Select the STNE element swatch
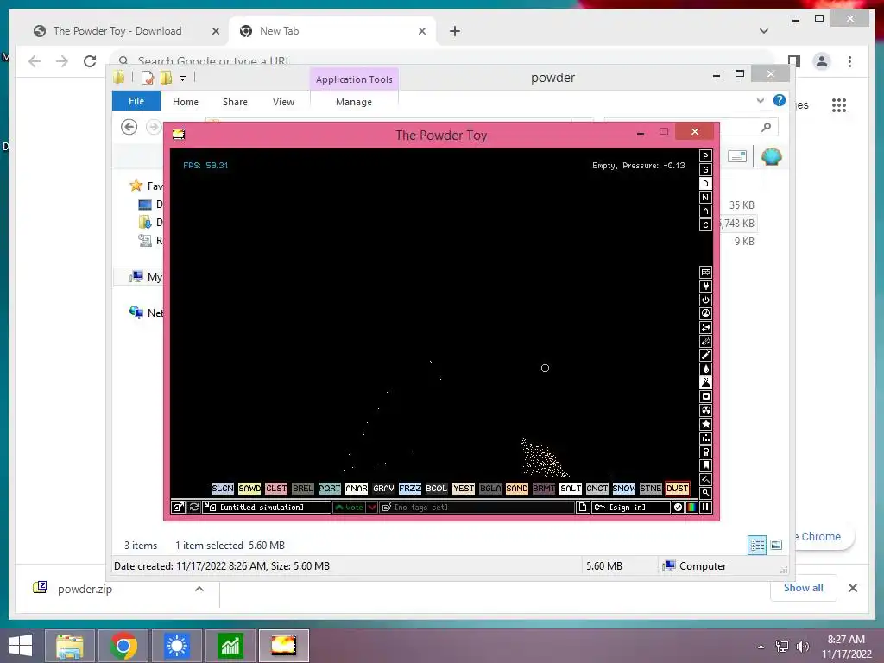Screen dimensions: 884x663 (x=651, y=489)
